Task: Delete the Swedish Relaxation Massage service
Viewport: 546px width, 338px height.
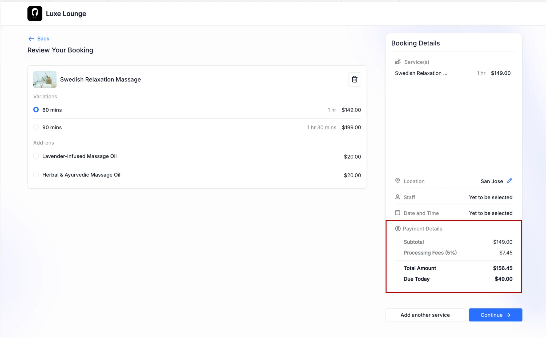Action: point(354,79)
